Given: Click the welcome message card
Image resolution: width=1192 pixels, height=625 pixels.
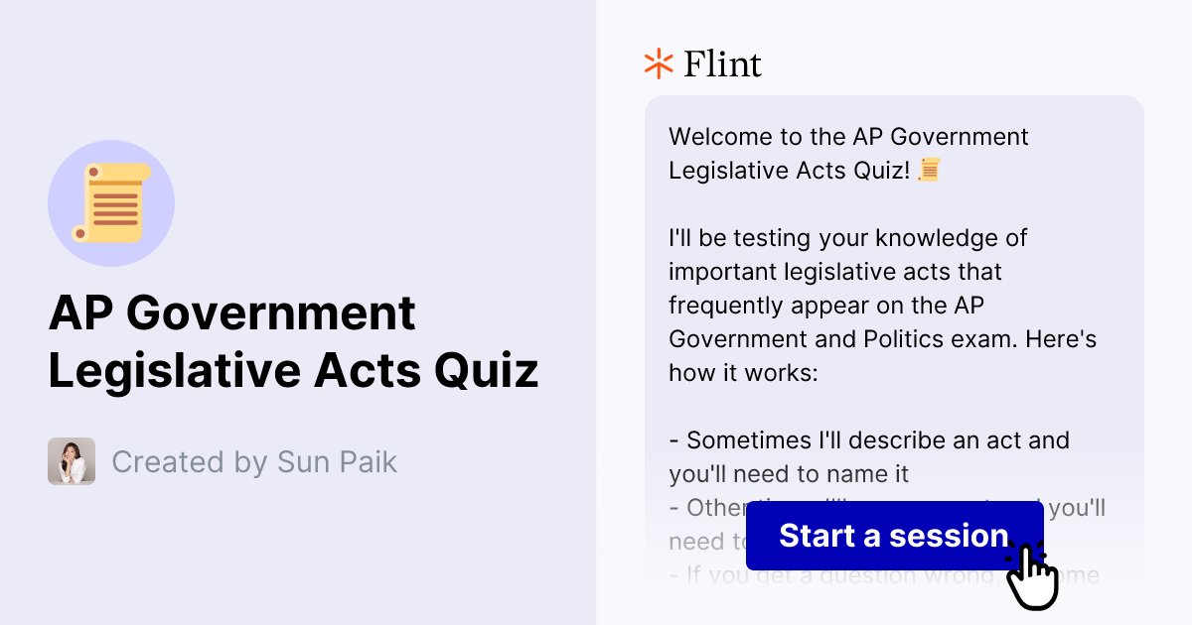Looking at the screenshot, I should pos(894,298).
